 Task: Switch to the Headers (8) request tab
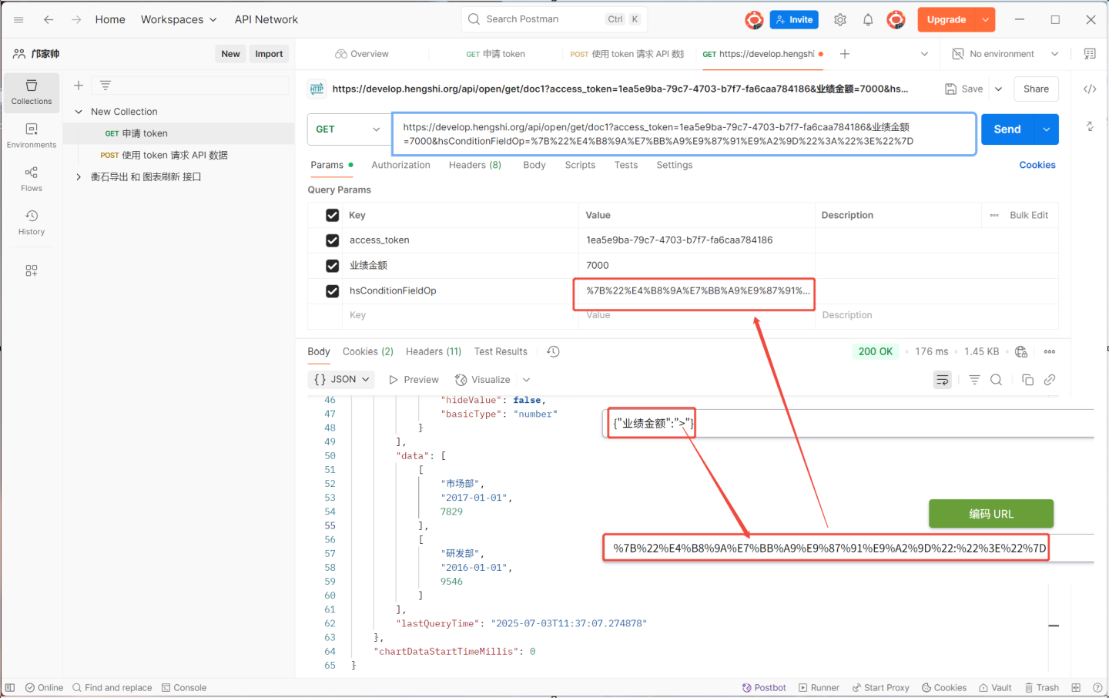pos(474,165)
